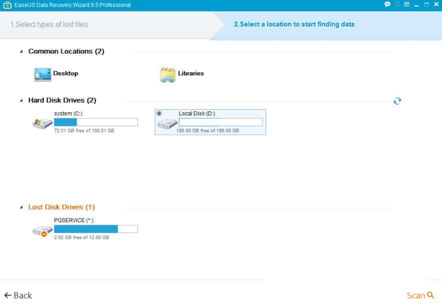This screenshot has width=442, height=306.
Task: Click '2.82 GB free of 12.00 GB' text
Action: [81, 238]
